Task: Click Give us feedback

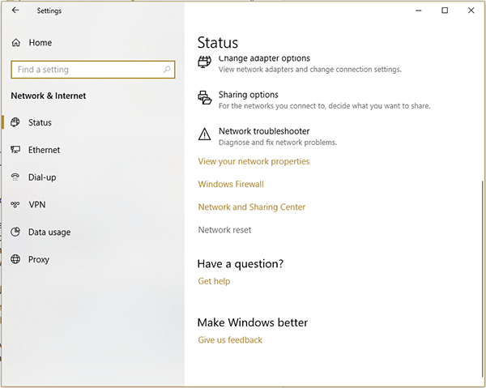Action: point(230,340)
